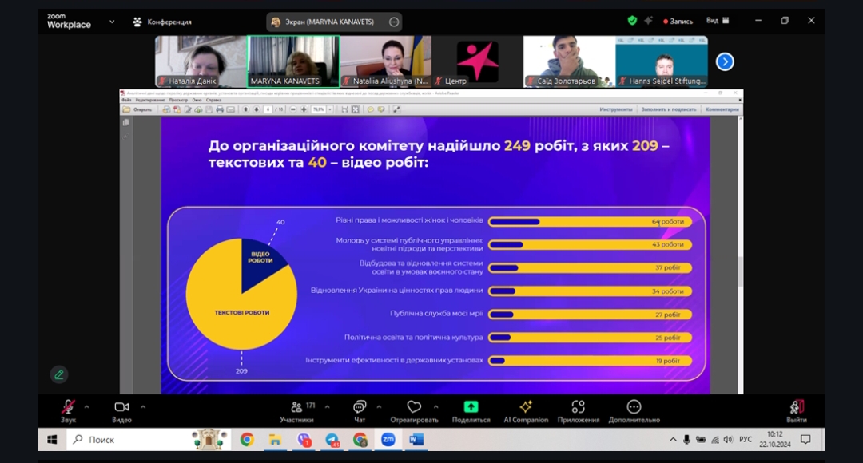This screenshot has width=863, height=463.
Task: Open the participants list
Action: click(x=297, y=410)
